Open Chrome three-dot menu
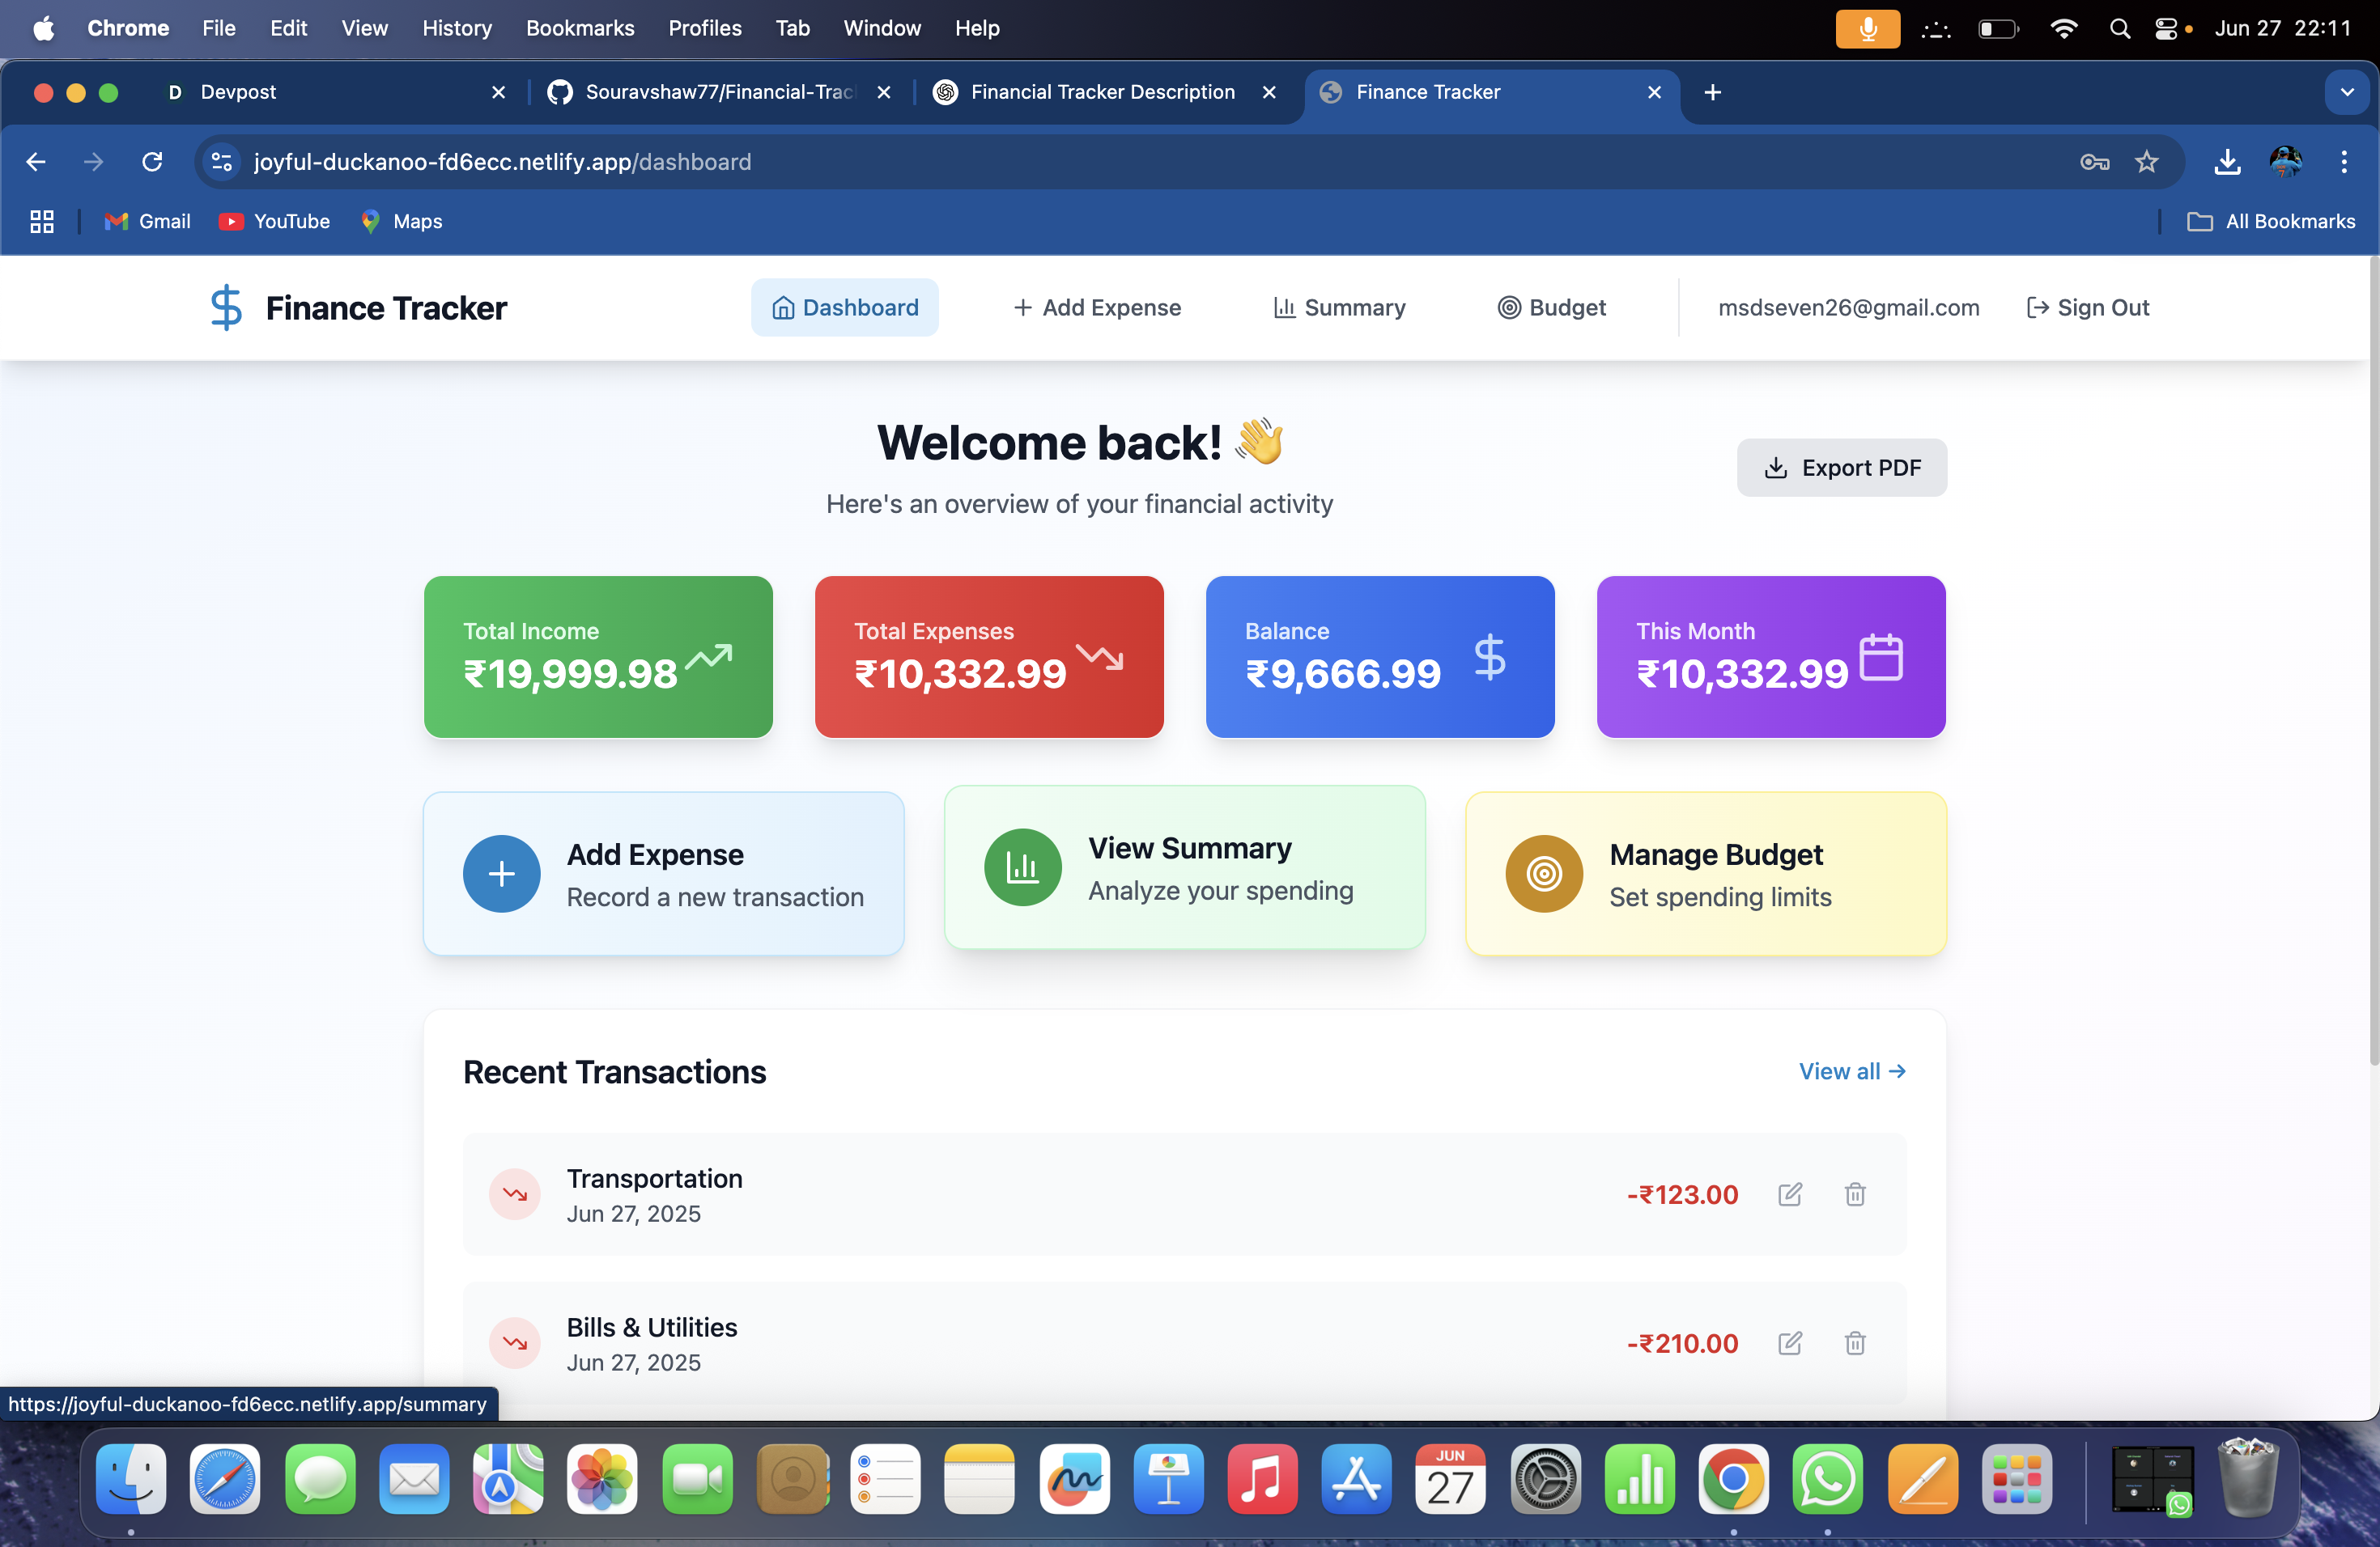2380x1547 pixels. click(2343, 162)
